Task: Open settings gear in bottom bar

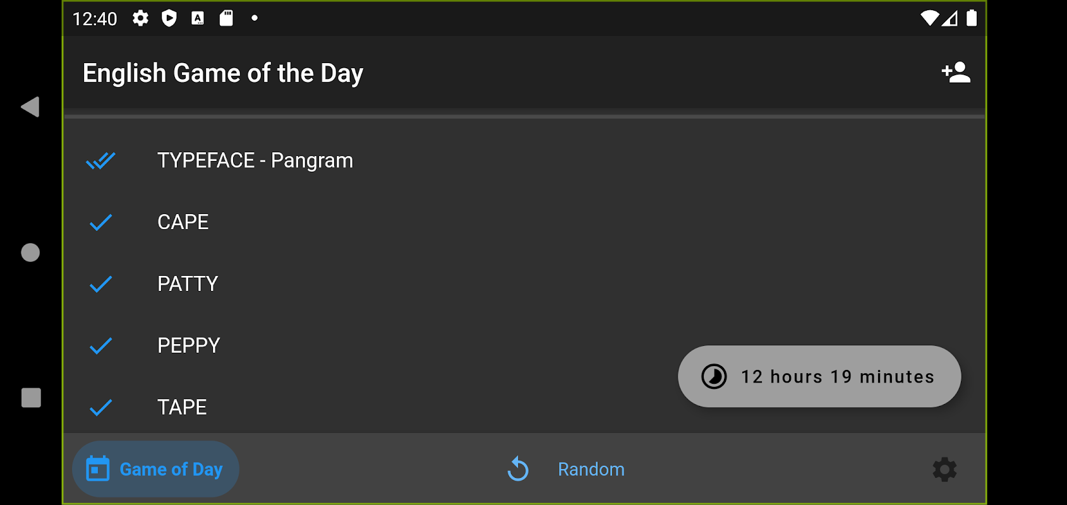Action: point(944,470)
